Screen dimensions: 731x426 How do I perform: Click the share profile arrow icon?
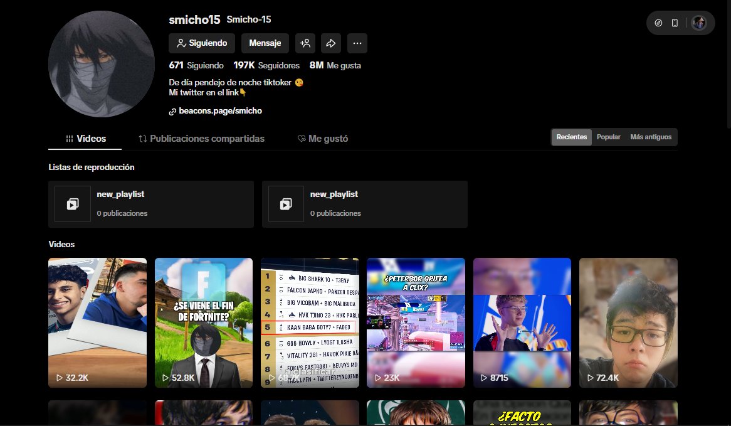(x=330, y=43)
